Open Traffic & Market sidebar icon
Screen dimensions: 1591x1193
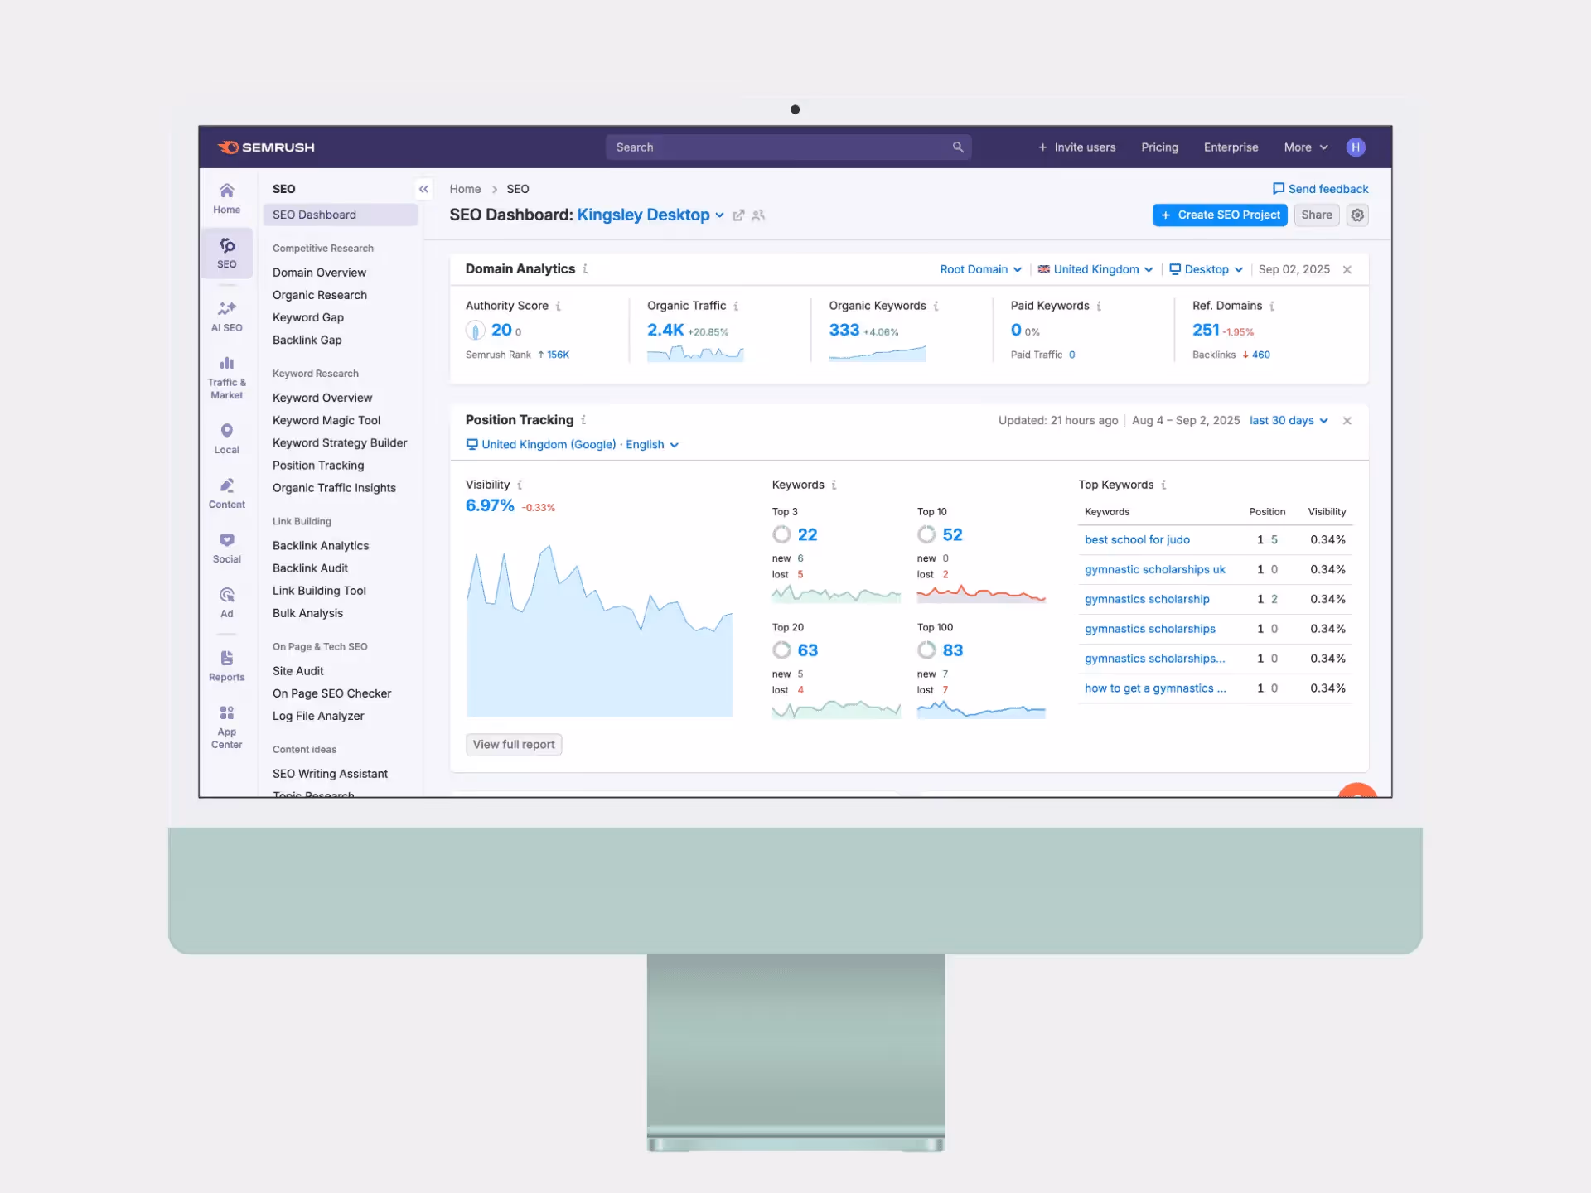coord(226,377)
